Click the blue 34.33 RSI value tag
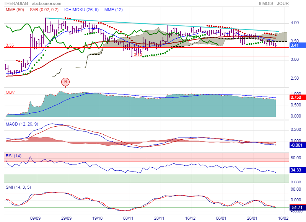306x222 pixels. tap(295, 170)
